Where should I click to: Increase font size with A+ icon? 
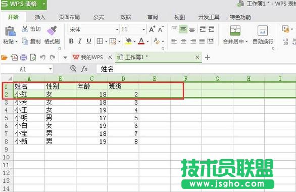click(x=152, y=29)
